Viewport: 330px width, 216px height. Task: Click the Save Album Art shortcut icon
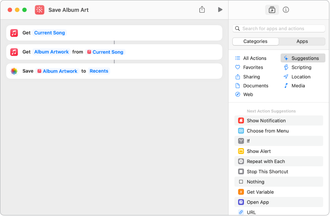[x=40, y=10]
